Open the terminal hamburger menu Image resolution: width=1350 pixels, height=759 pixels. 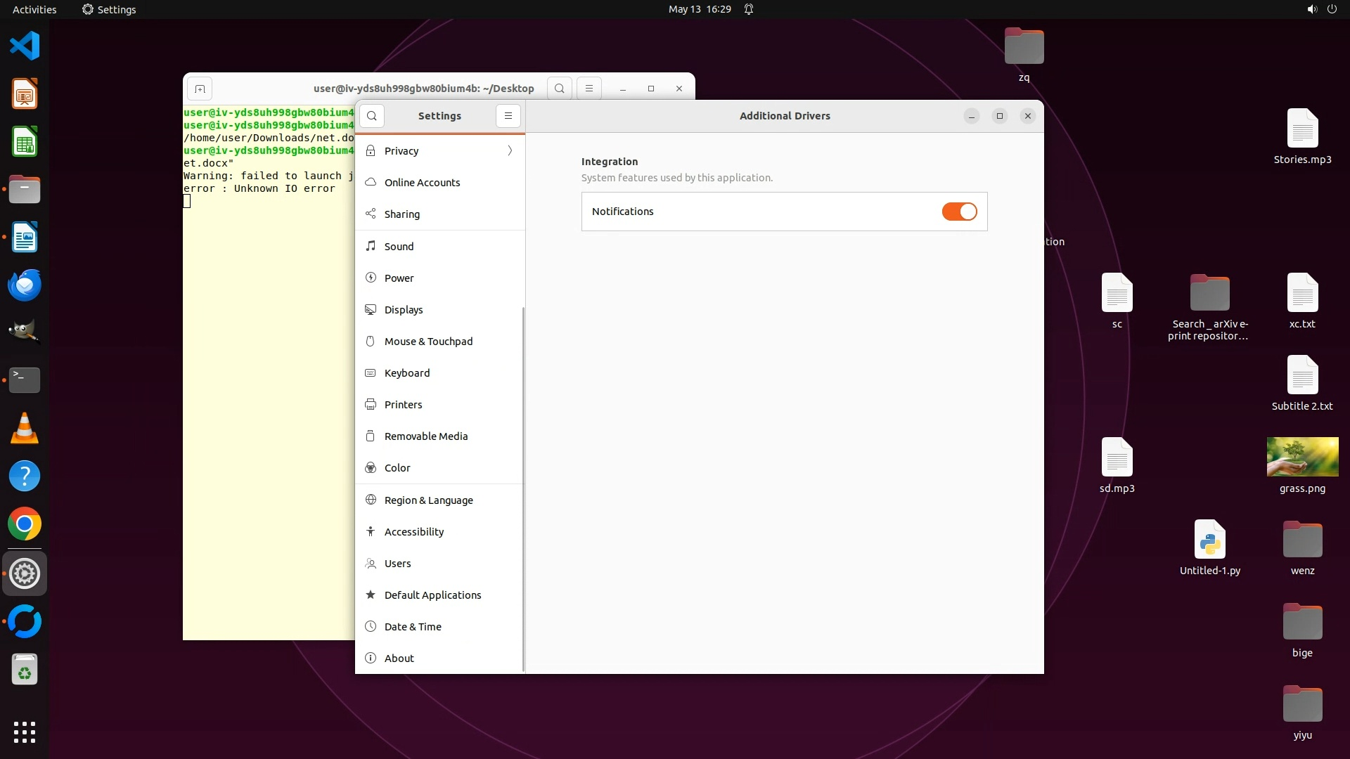pyautogui.click(x=589, y=89)
